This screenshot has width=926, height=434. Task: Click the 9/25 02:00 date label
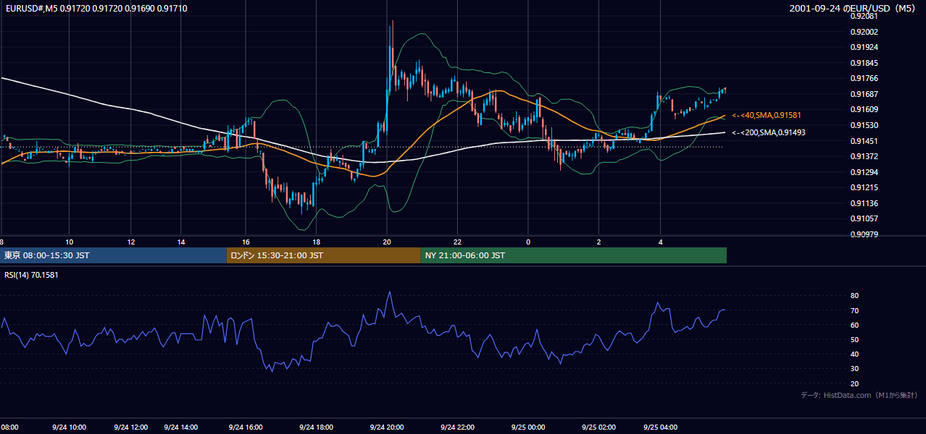[x=598, y=427]
